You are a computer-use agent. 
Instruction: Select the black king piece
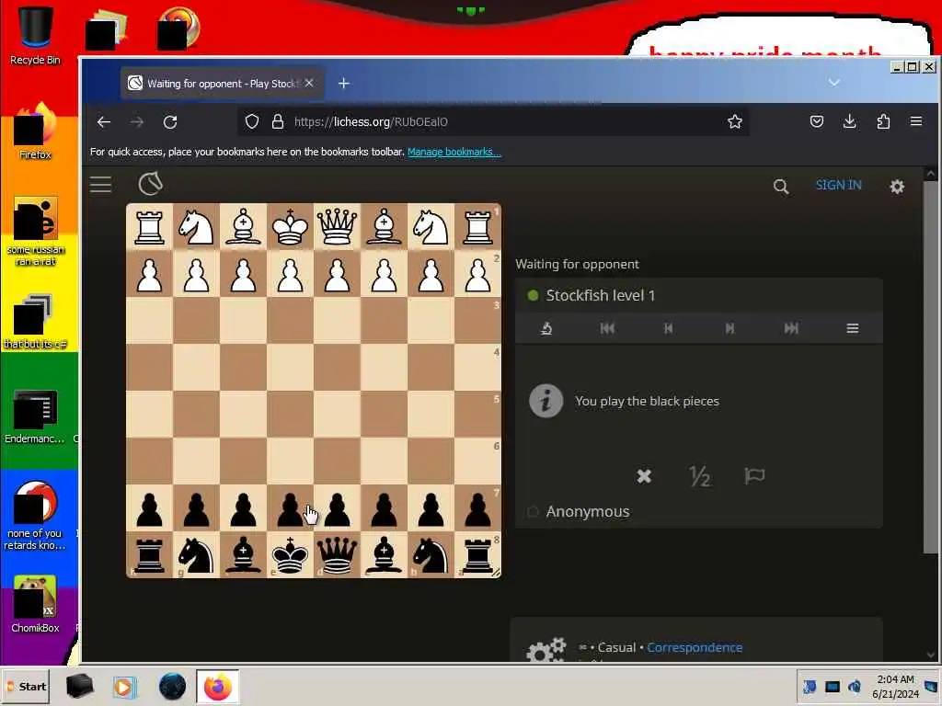[x=290, y=555]
